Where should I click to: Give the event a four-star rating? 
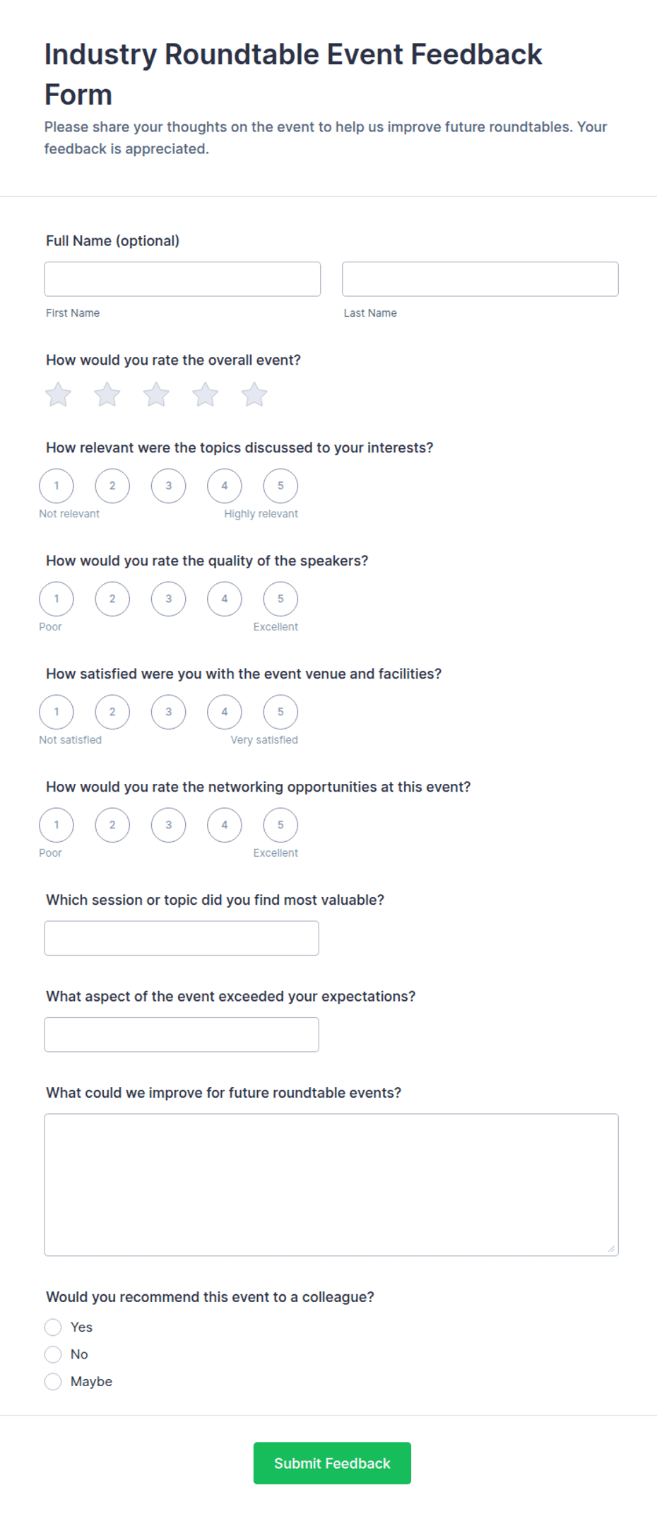205,394
